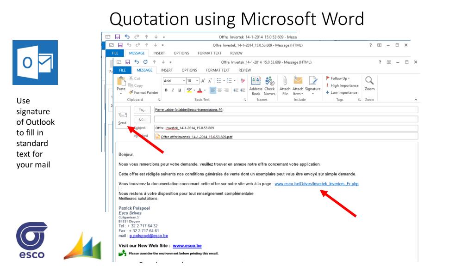This screenshot has width=474, height=266.
Task: Click in the Subject field
Action: point(286,128)
